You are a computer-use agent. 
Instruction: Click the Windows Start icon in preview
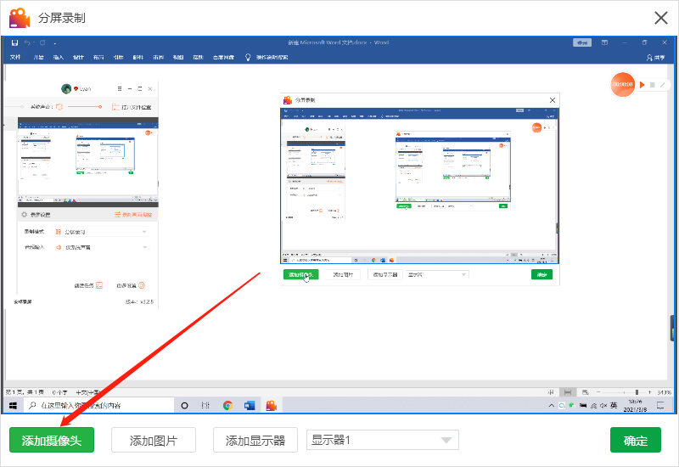click(x=14, y=406)
